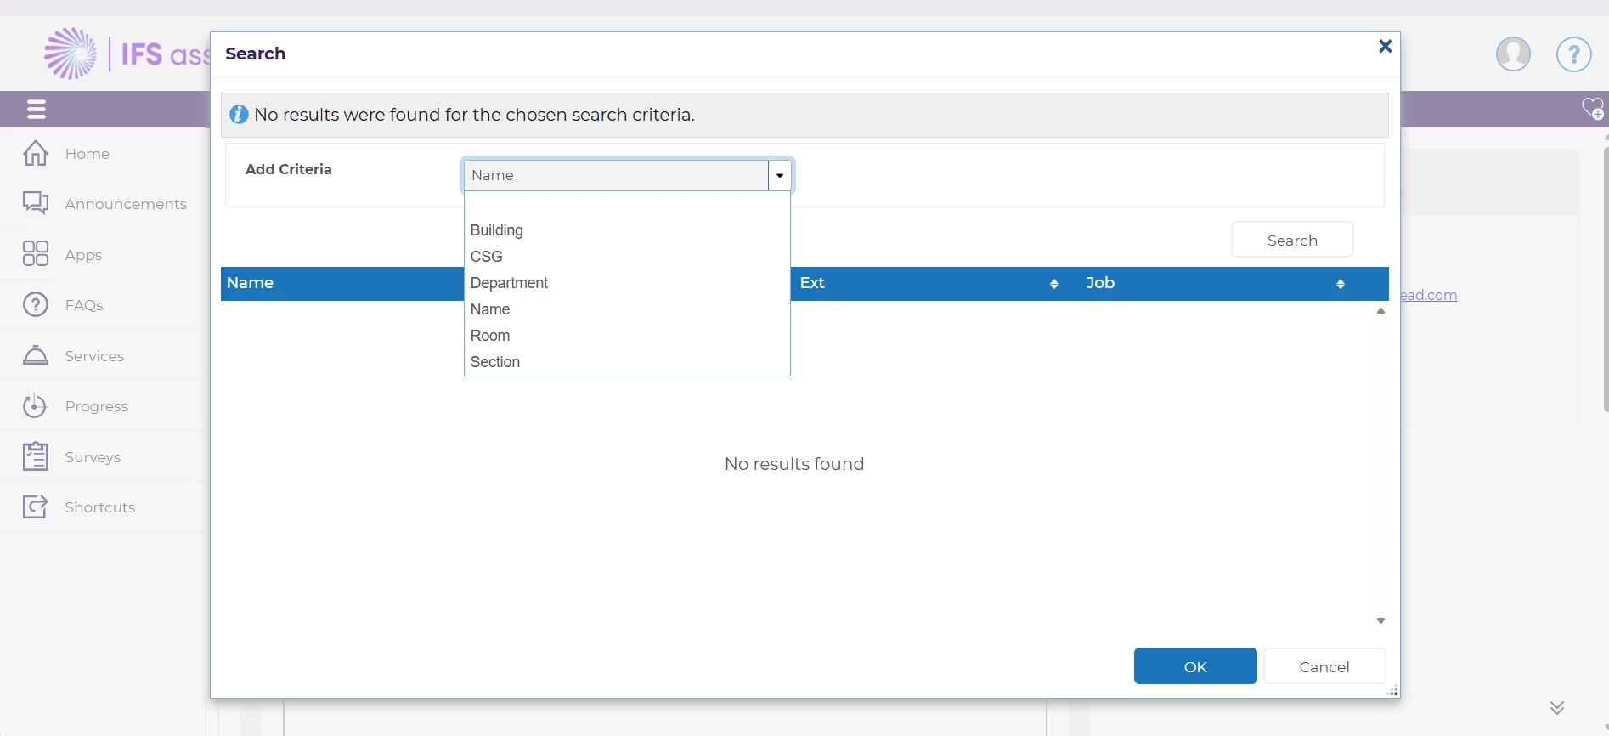Click the Surveys clipboard icon
Viewport: 1609px width, 736px height.
click(36, 456)
